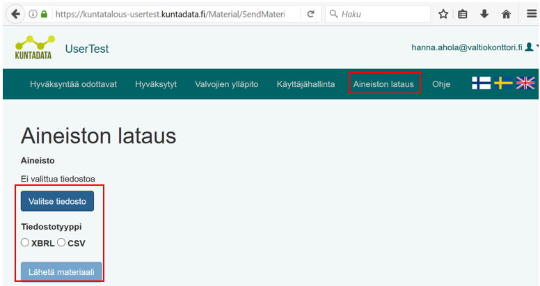Image resolution: width=540 pixels, height=286 pixels.
Task: Open the bookmarks library list icon
Action: 463,14
